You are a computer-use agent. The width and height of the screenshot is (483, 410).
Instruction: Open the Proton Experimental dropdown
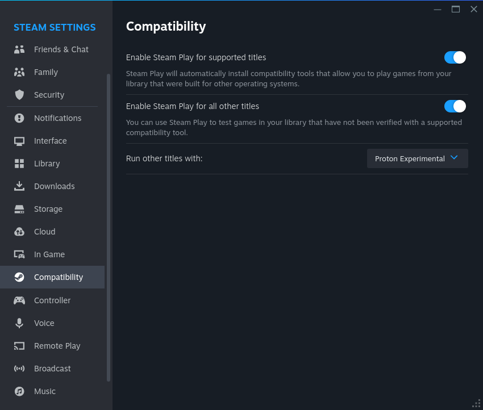point(417,158)
